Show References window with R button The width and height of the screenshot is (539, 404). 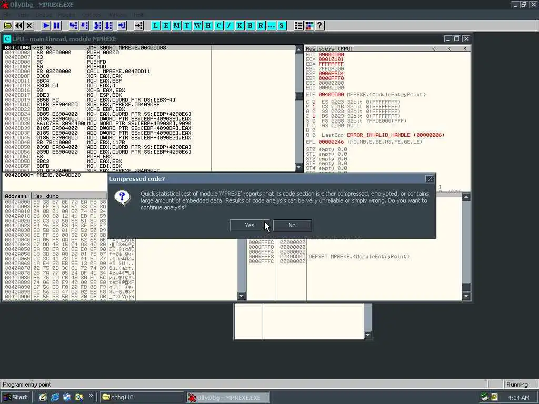[261, 26]
